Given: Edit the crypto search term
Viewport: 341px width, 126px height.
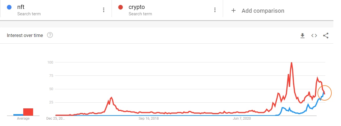Looking at the screenshot, I should (x=137, y=7).
